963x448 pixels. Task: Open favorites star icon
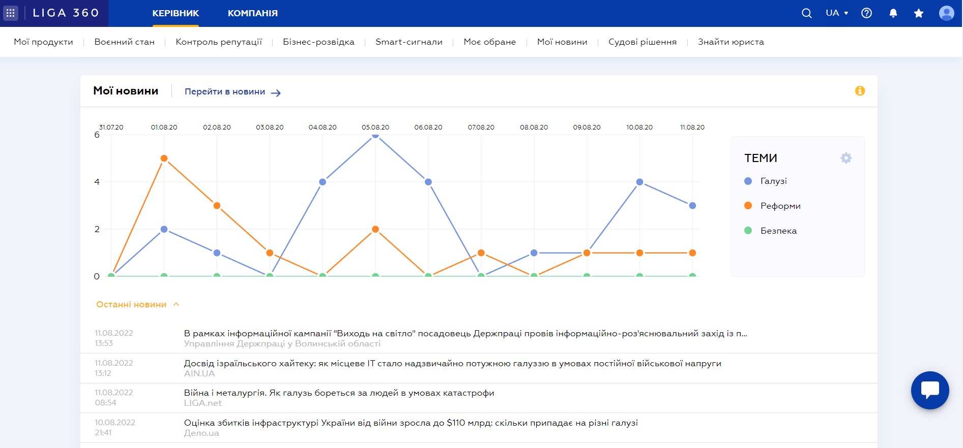click(919, 13)
